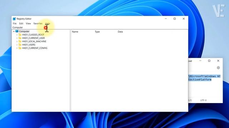Select HKEY_LOCAL_MACHINE in the tree
This screenshot has height=128, width=229.
pyautogui.click(x=34, y=41)
